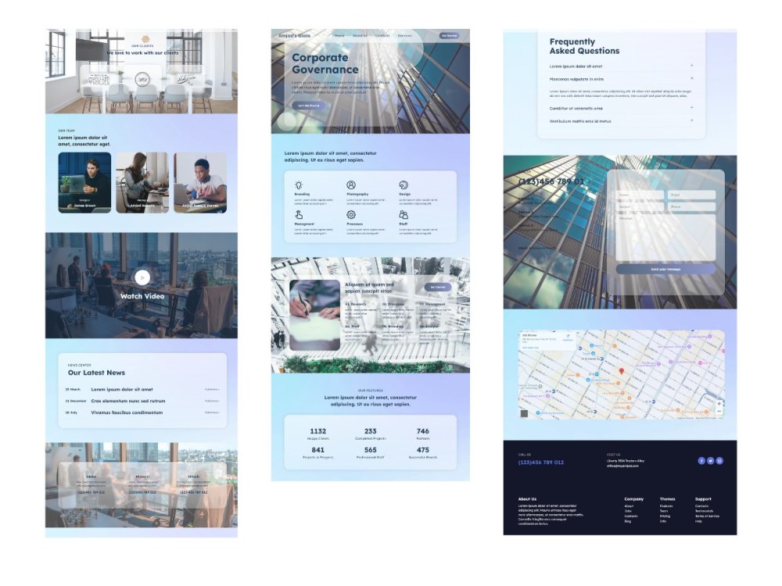Click the satellite layer square on the map
This screenshot has height=586, width=782.
(x=524, y=413)
